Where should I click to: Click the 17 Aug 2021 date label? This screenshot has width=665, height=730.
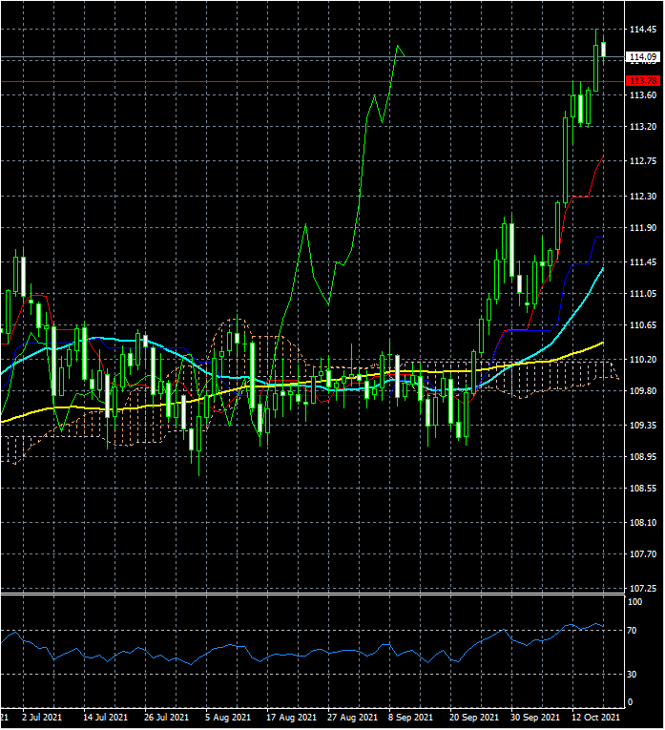tap(291, 718)
